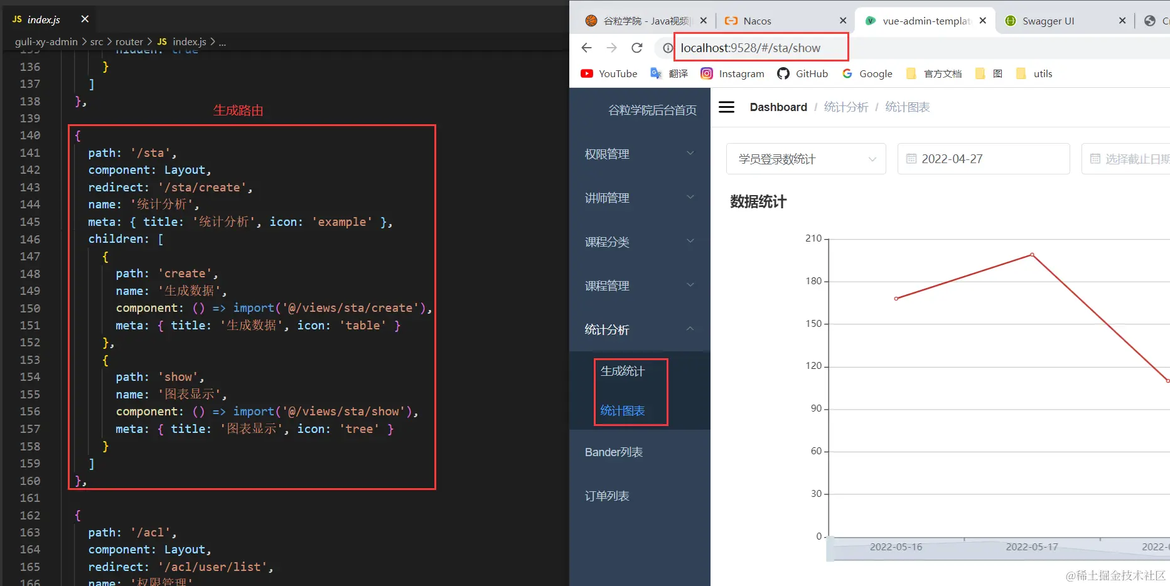Expand the 讲师管理 sidebar menu

(x=640, y=198)
